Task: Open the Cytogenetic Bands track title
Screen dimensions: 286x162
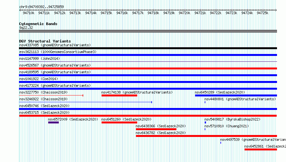Action: click(38, 24)
